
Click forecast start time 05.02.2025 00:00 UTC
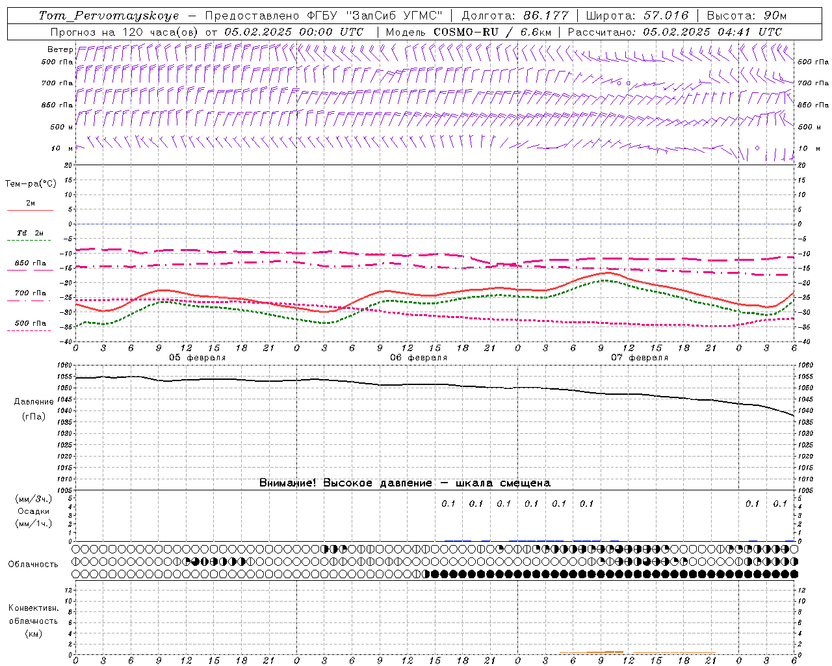(x=294, y=32)
